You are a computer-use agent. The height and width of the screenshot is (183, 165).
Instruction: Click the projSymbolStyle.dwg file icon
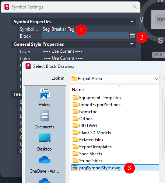75,168
